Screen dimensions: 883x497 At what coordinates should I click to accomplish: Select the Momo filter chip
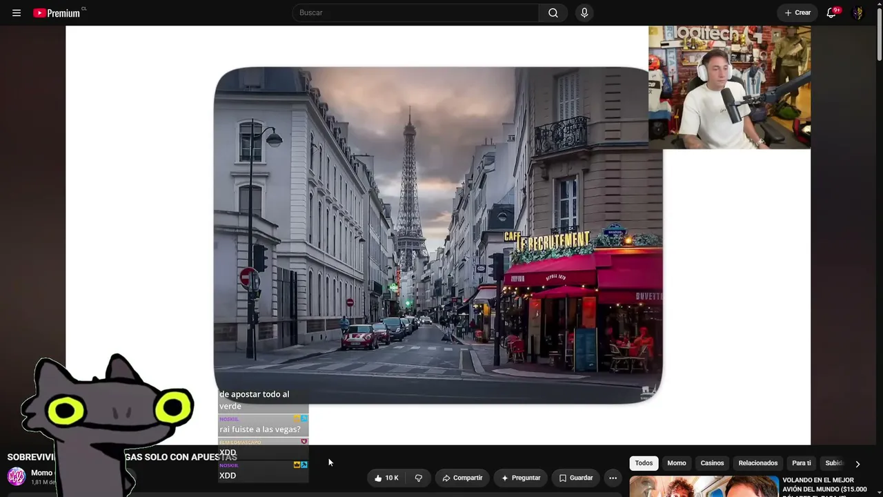pyautogui.click(x=677, y=463)
